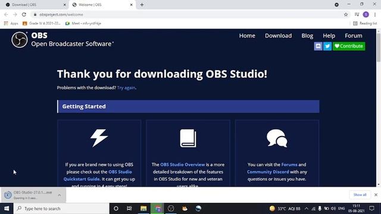Close the Download | OBS tab

click(x=65, y=5)
